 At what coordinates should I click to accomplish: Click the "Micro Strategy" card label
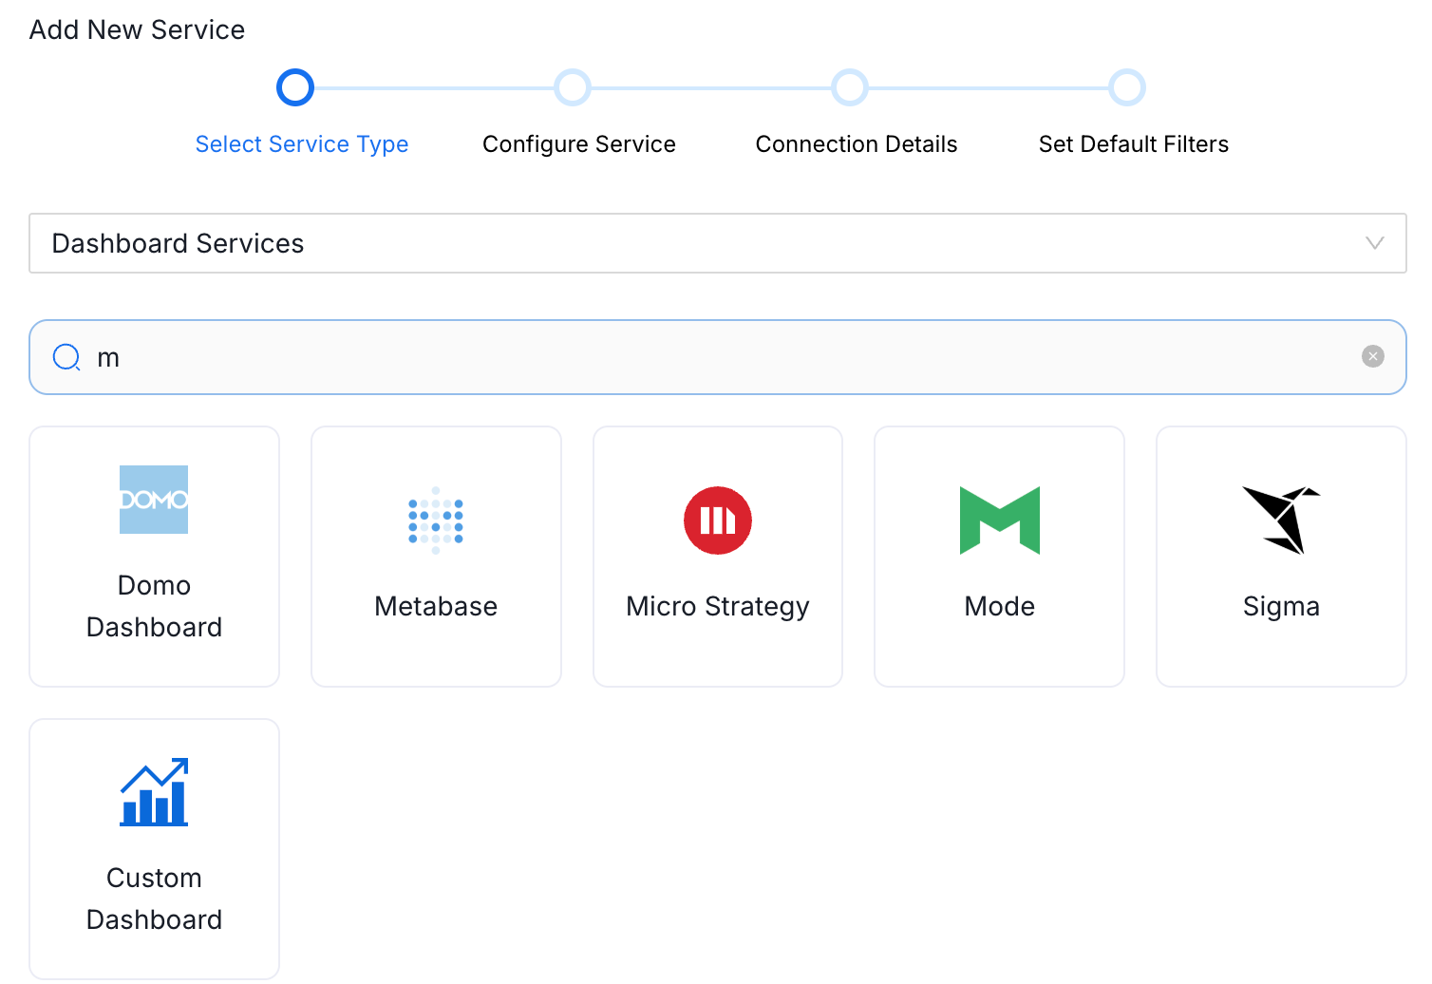[718, 607]
